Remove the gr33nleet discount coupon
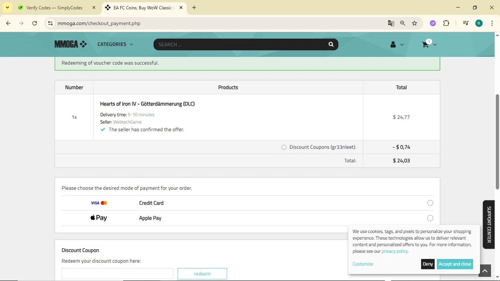The image size is (500, 281). click(x=284, y=147)
